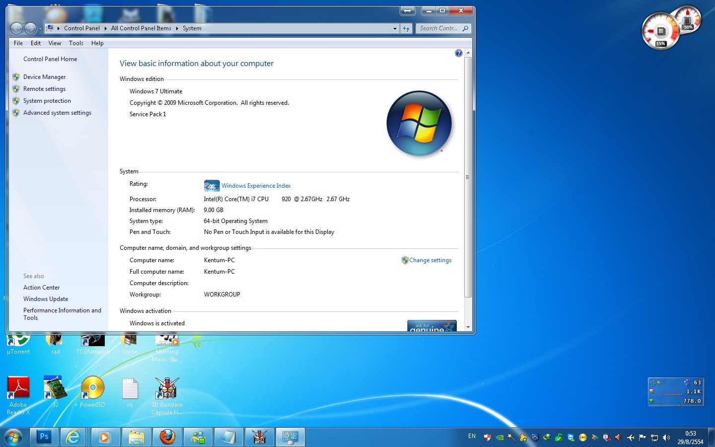This screenshot has height=447, width=715.
Task: Open the Tools menu
Action: point(76,43)
